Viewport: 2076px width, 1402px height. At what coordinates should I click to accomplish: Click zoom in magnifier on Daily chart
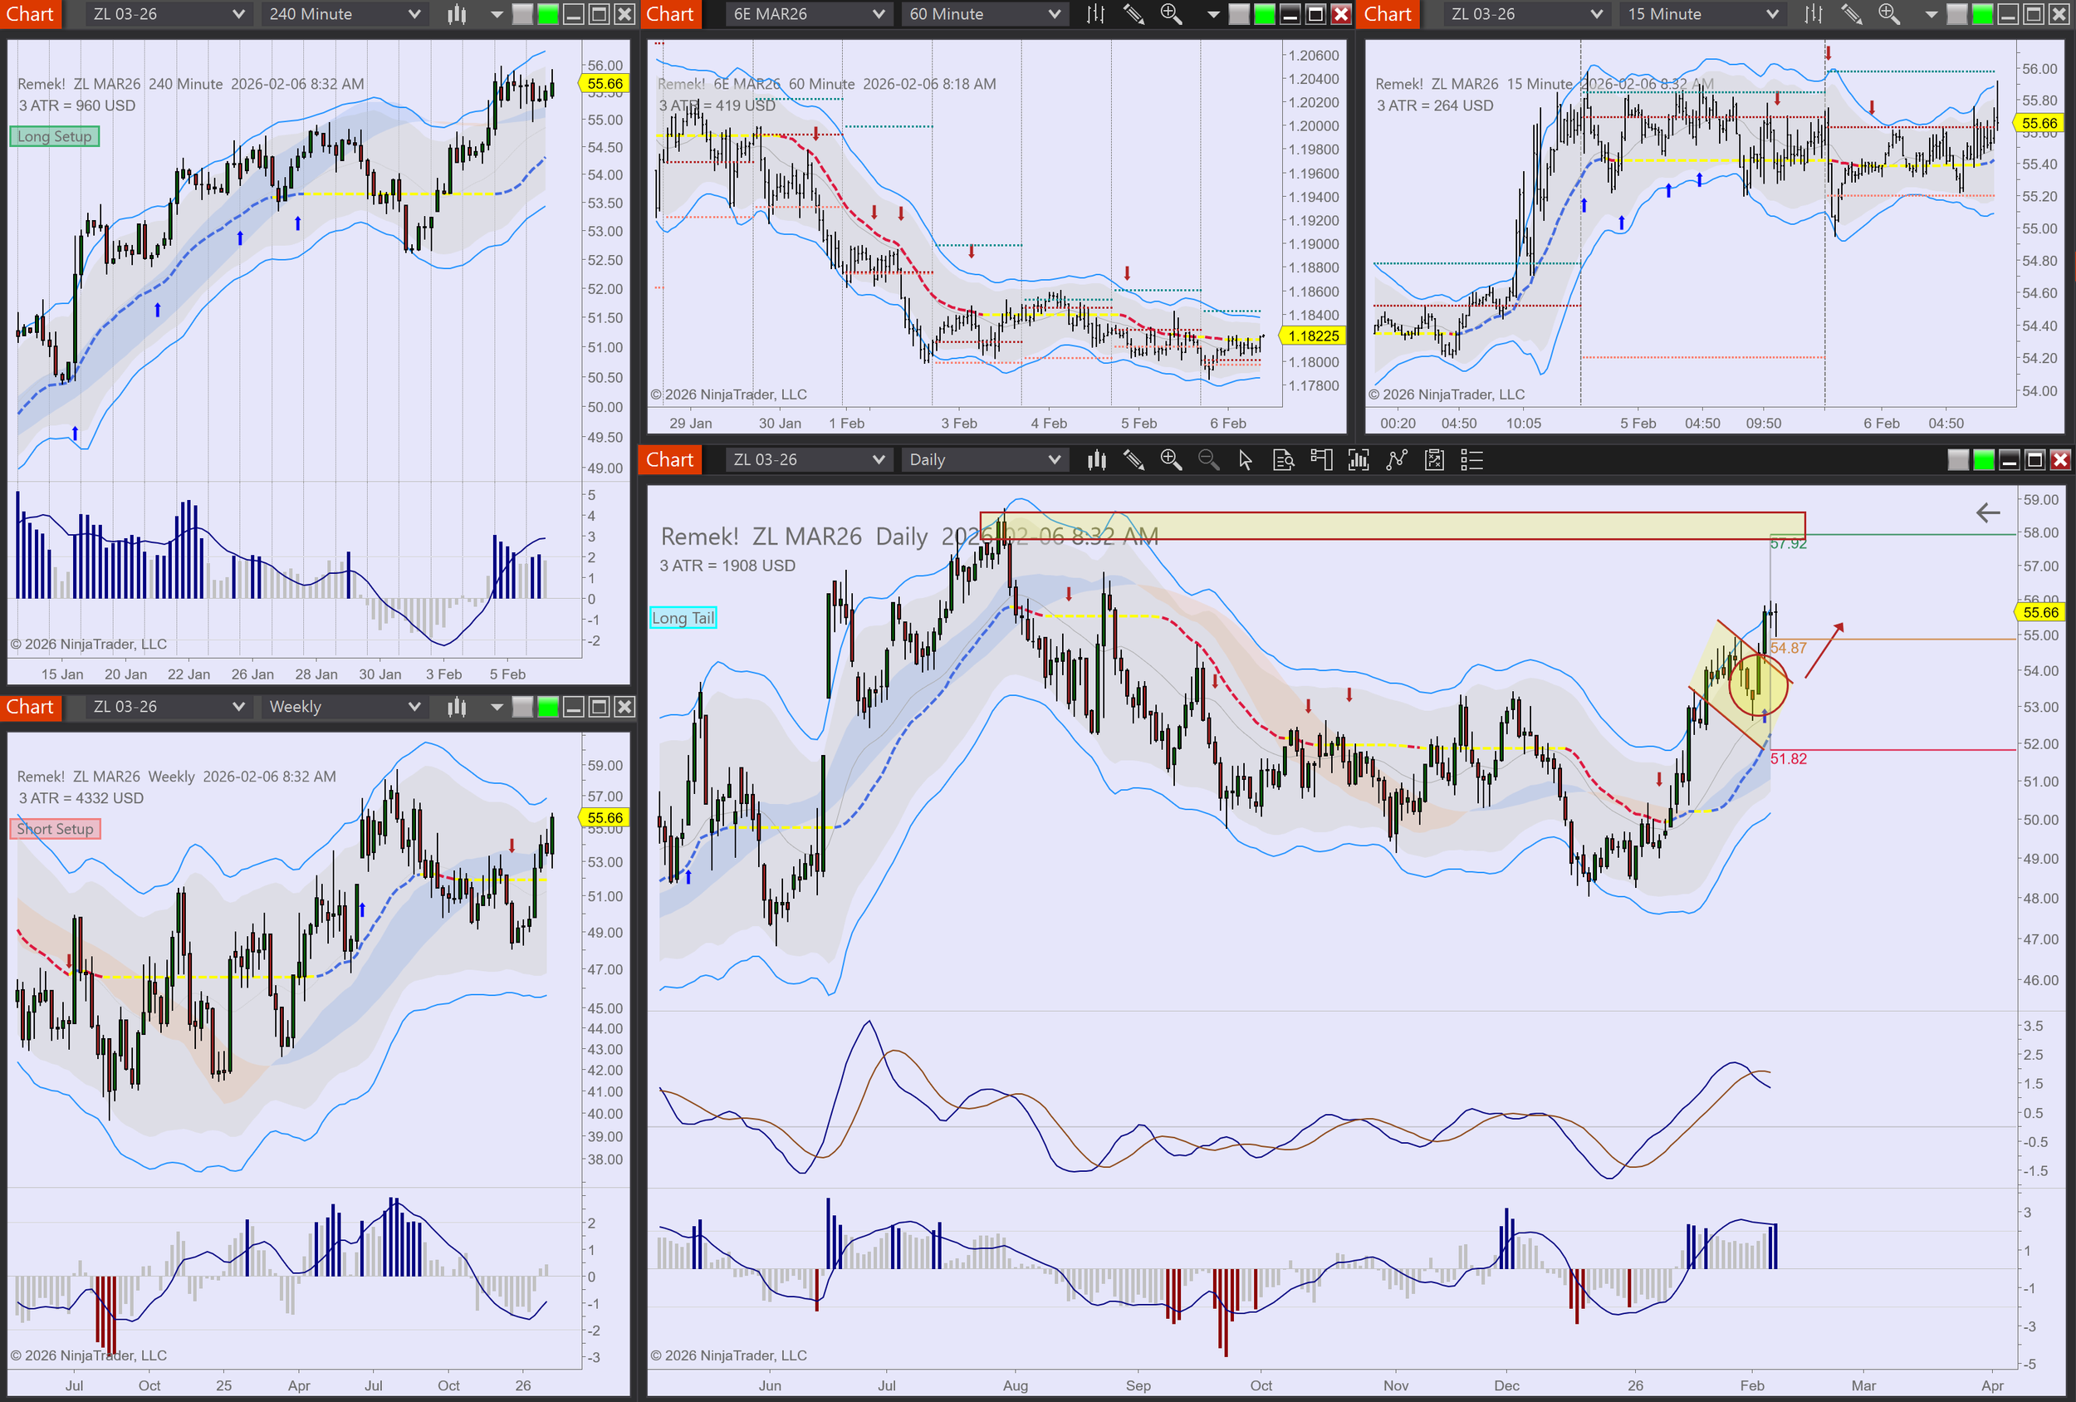[x=1171, y=460]
